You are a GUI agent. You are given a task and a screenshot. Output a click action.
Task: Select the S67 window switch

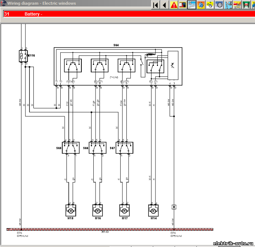pos(124,148)
